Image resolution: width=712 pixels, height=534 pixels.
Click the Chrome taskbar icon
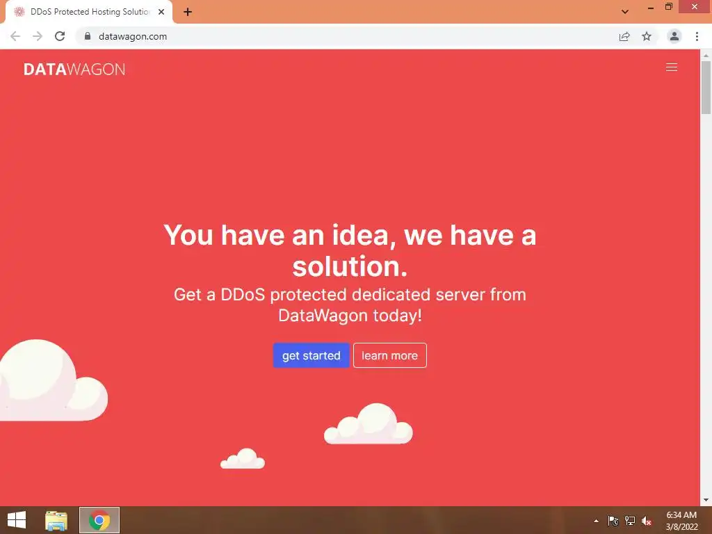coord(99,520)
